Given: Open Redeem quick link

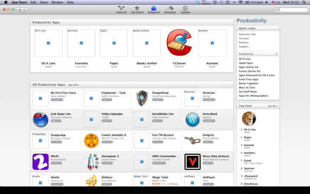Looking at the screenshot, I should point(244,43).
